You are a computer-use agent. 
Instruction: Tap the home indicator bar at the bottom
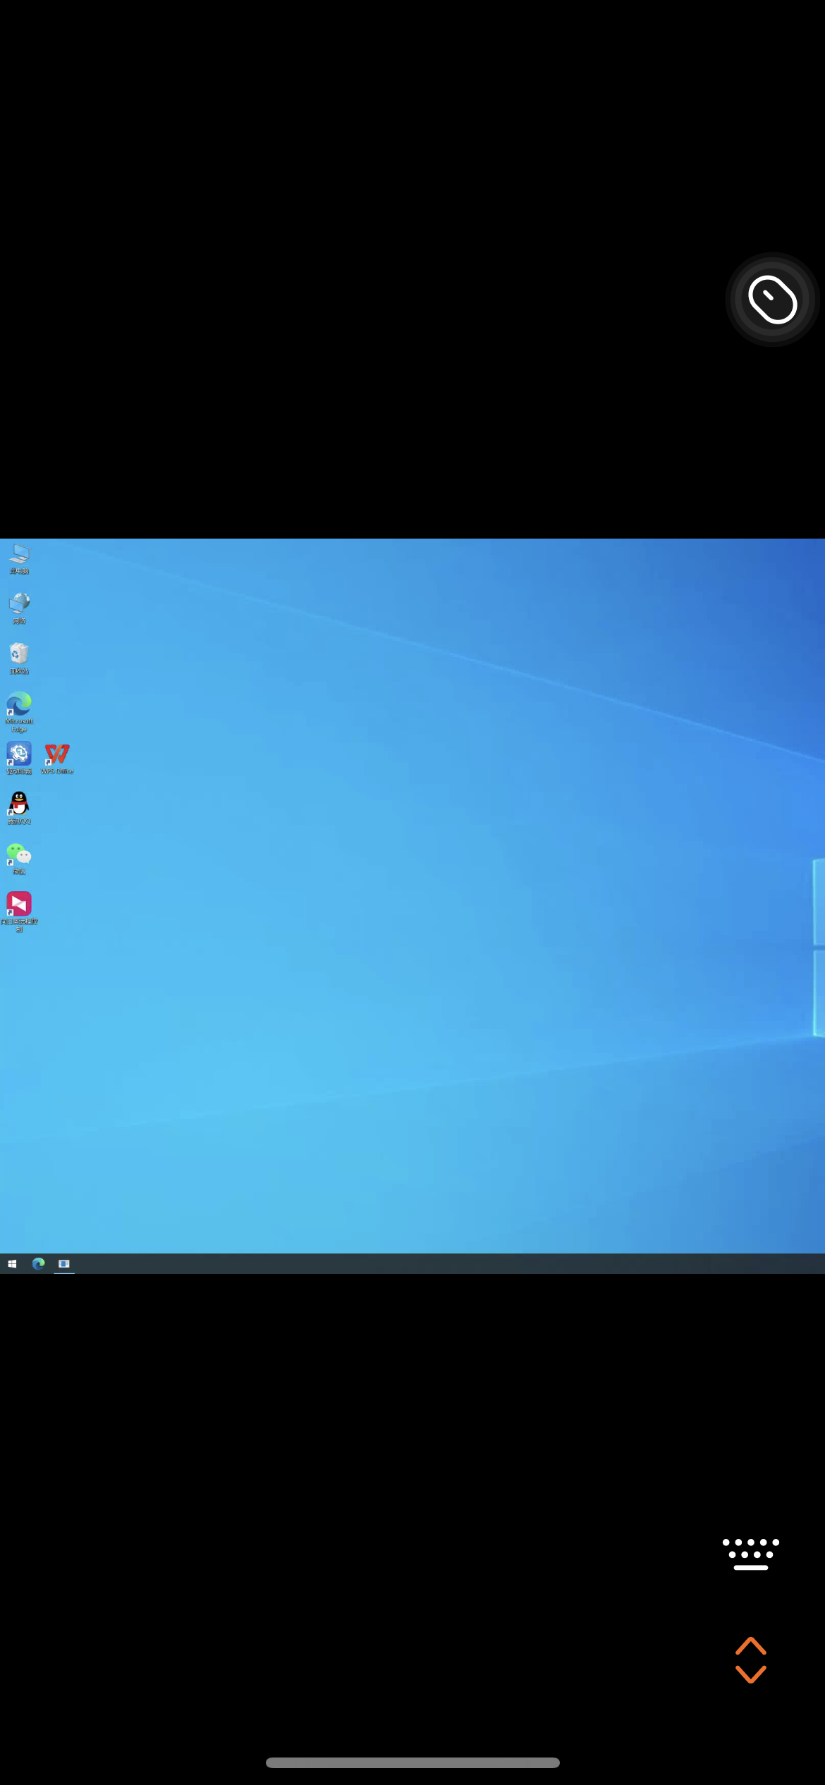coord(412,1762)
